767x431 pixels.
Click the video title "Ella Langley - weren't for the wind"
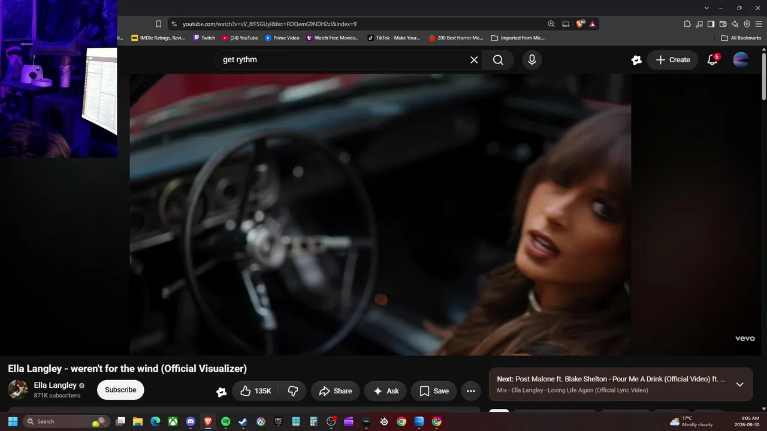[127, 369]
